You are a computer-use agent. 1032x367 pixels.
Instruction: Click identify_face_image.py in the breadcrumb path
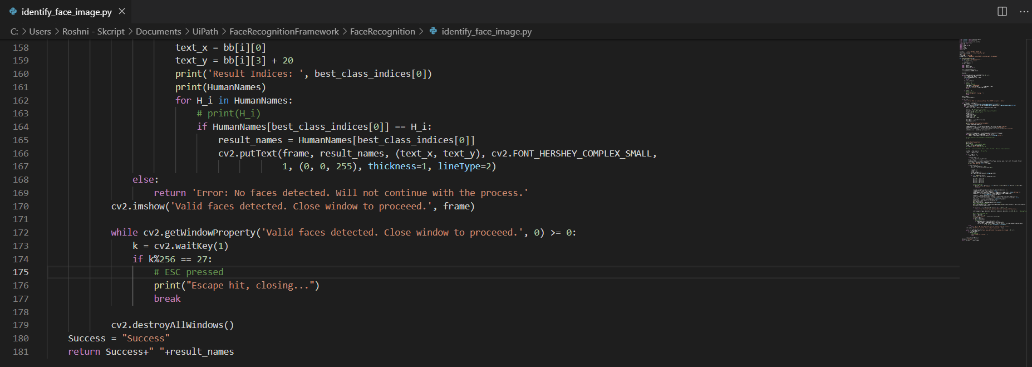click(486, 31)
